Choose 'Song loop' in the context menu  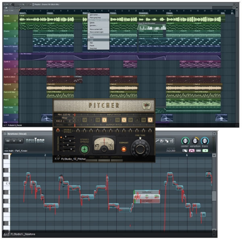point(94,48)
